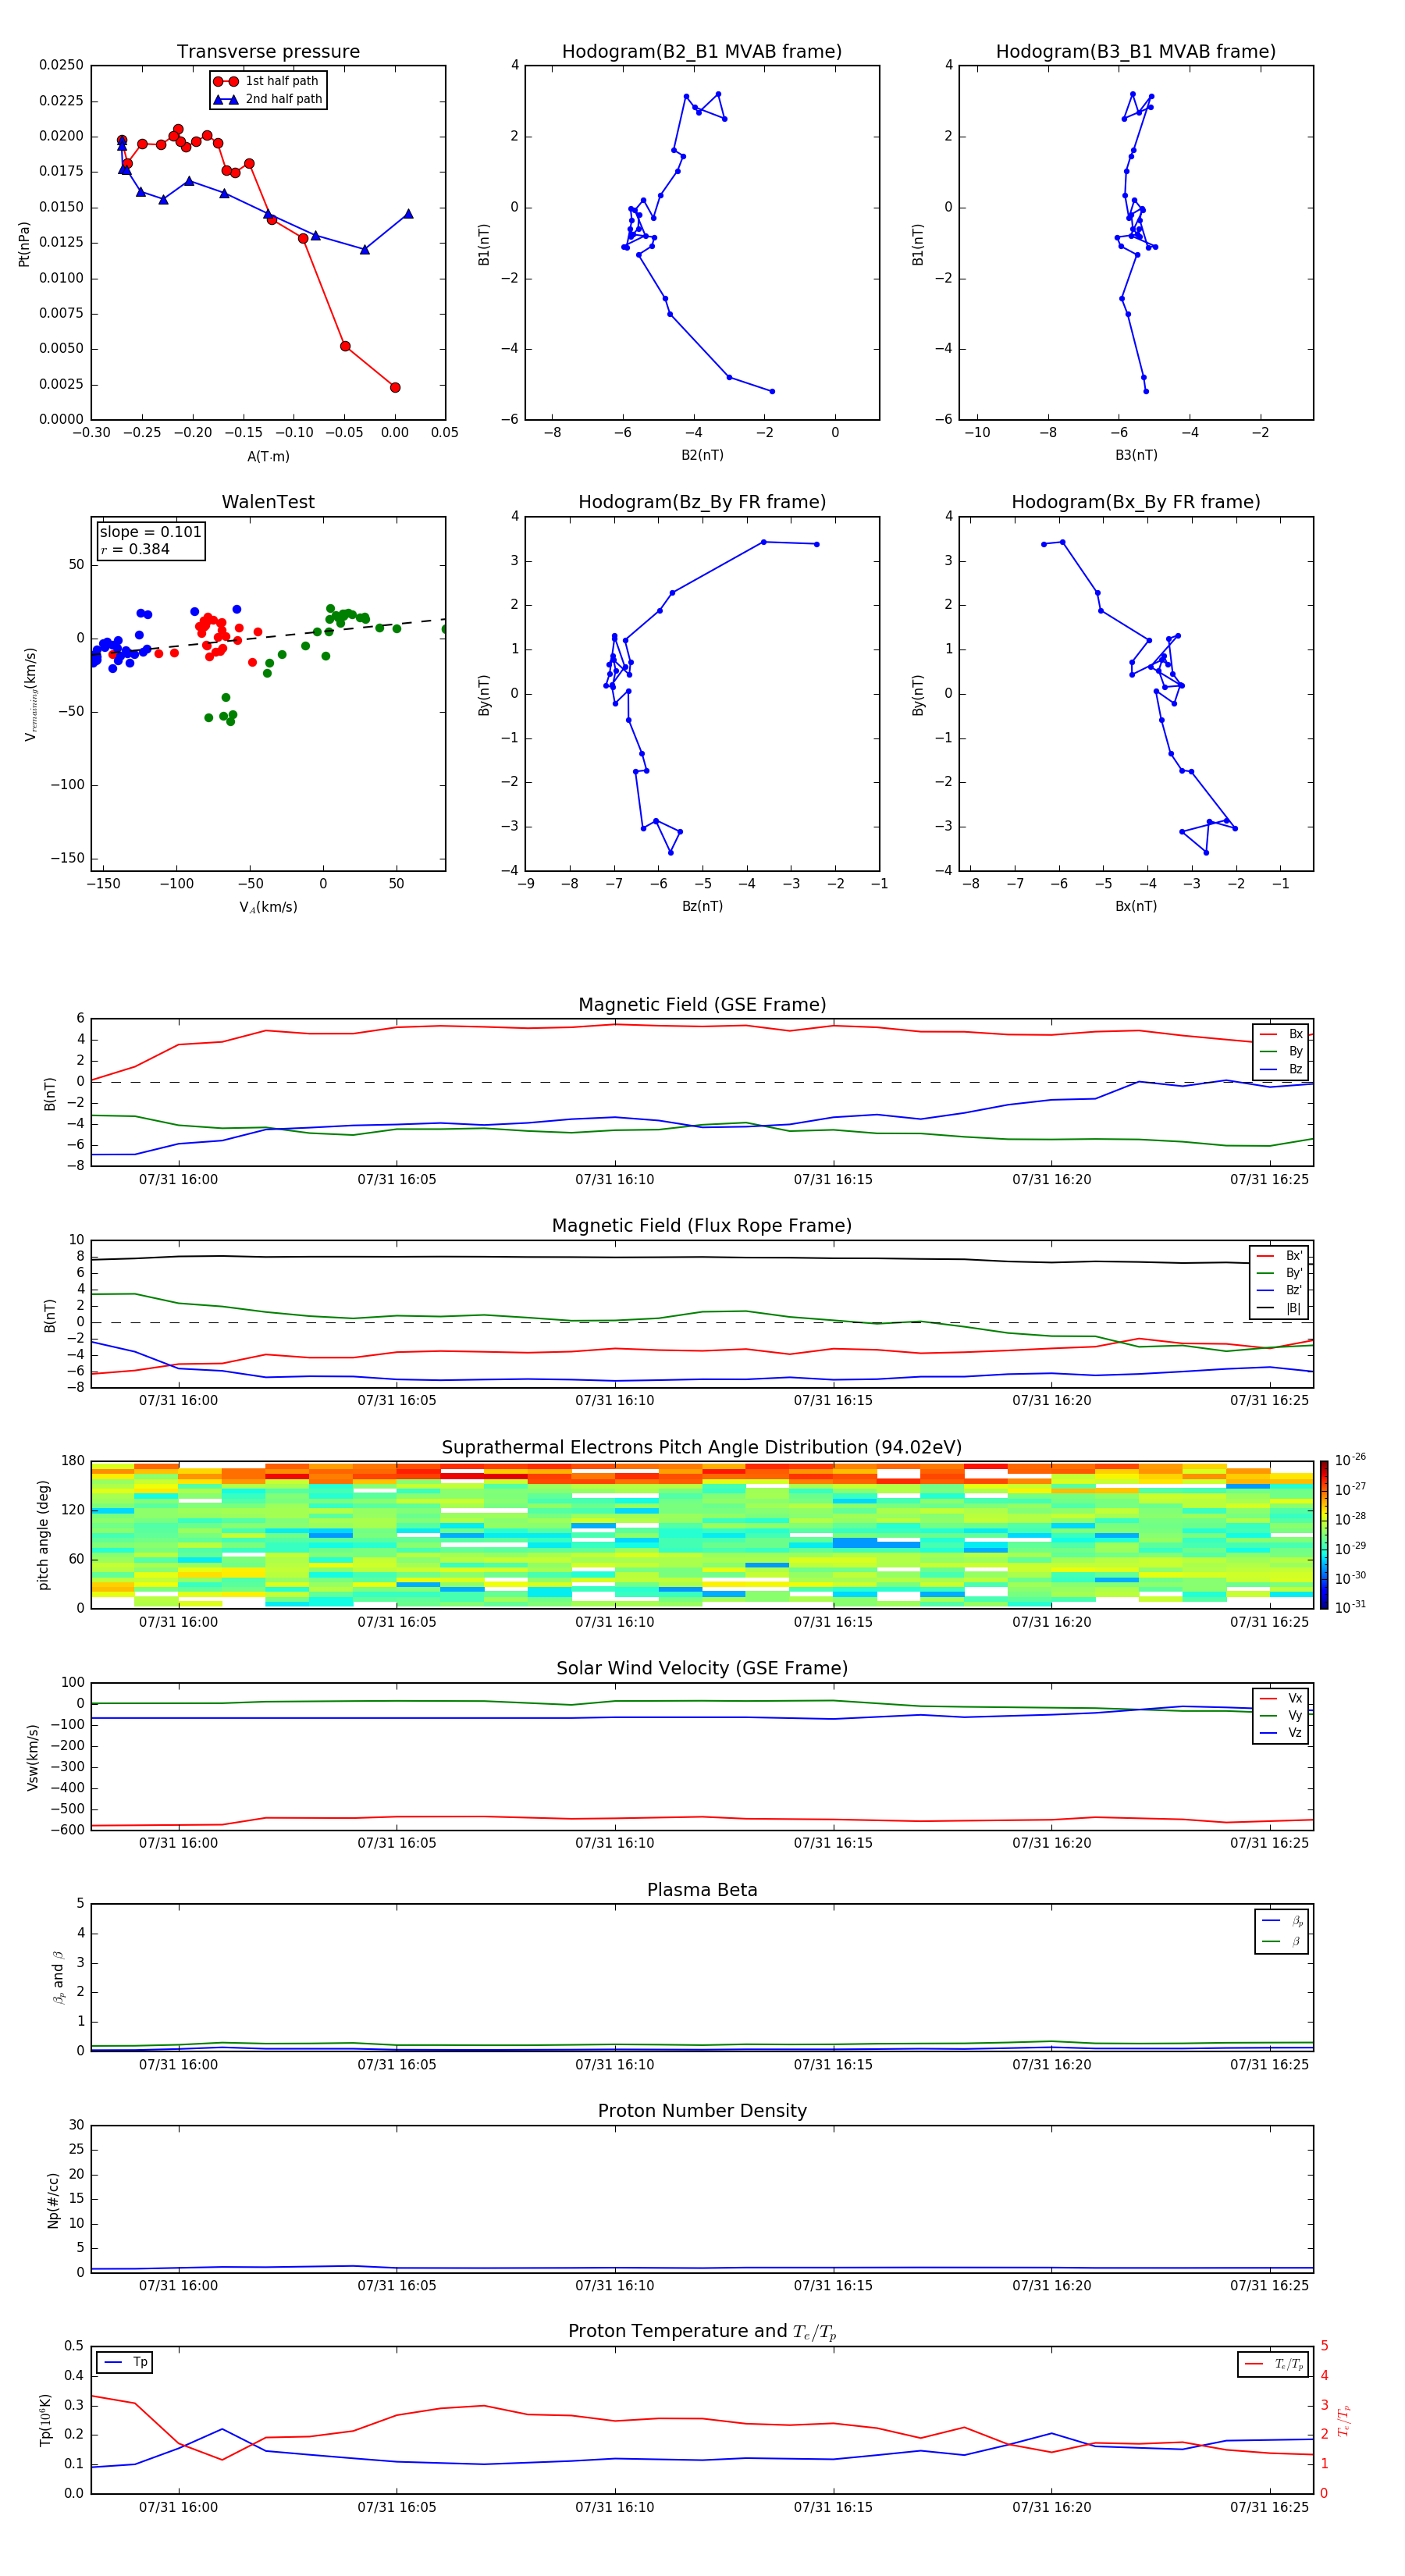Click the pitch angle colorbar scale

pos(1323,1534)
